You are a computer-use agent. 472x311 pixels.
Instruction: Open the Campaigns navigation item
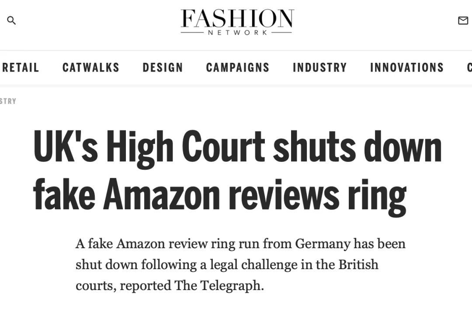pos(238,68)
